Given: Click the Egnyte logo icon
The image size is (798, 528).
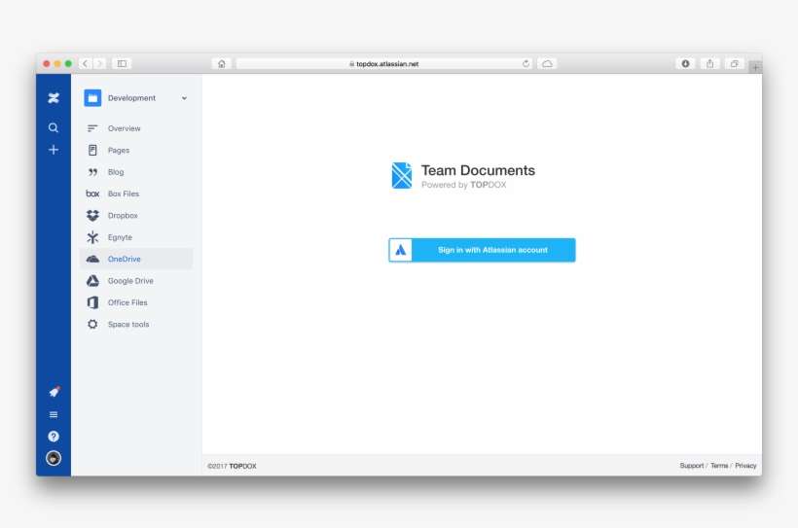Looking at the screenshot, I should coord(92,237).
